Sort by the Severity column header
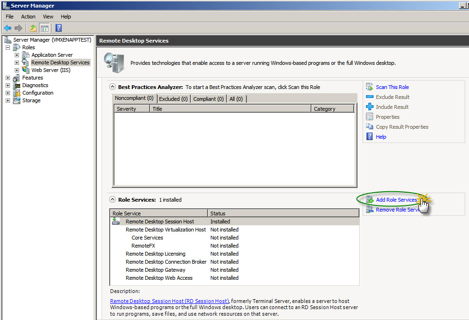 coord(132,109)
